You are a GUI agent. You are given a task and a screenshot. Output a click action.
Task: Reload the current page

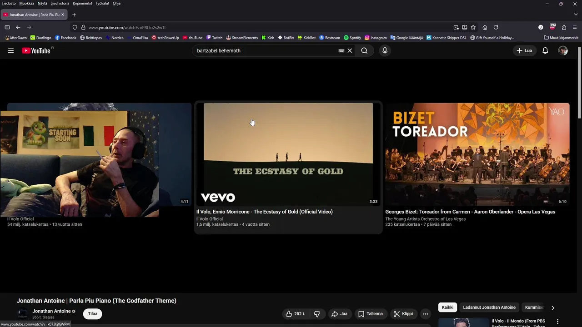[496, 27]
